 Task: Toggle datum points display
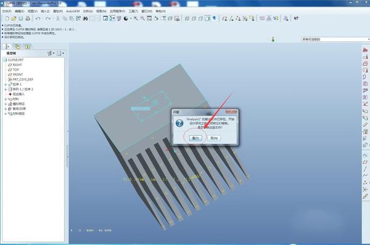(x=238, y=18)
